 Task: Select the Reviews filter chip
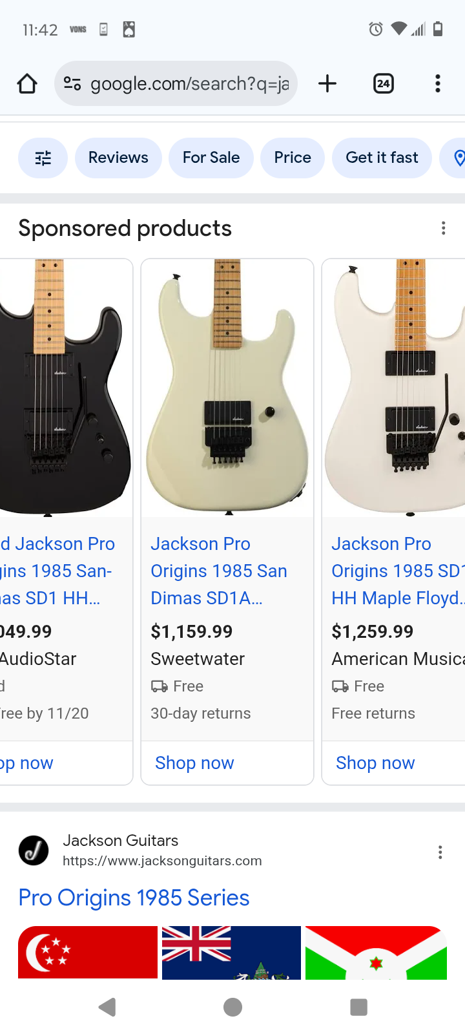coord(118,158)
